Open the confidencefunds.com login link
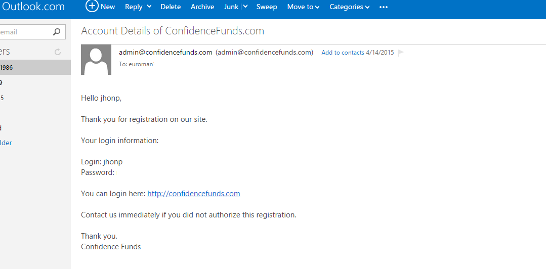 pyautogui.click(x=193, y=194)
